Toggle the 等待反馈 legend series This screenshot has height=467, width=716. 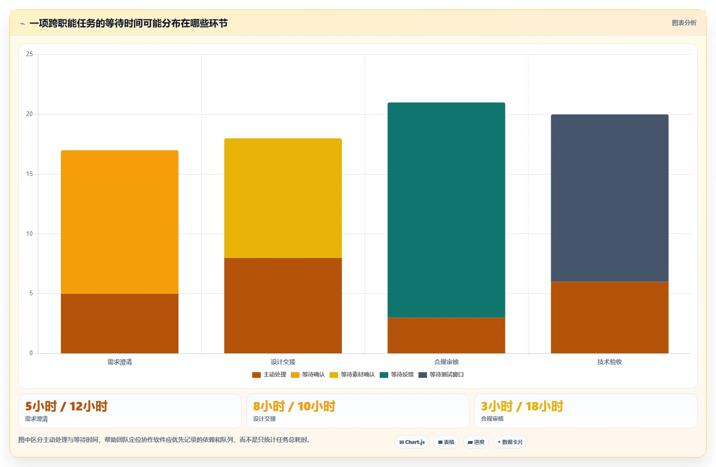pos(397,375)
